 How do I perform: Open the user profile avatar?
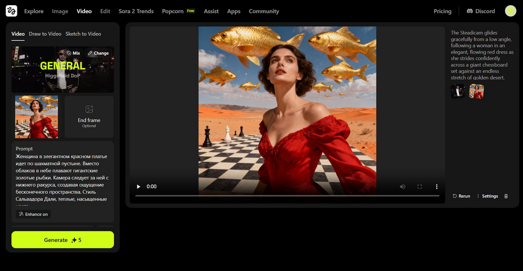tap(510, 11)
